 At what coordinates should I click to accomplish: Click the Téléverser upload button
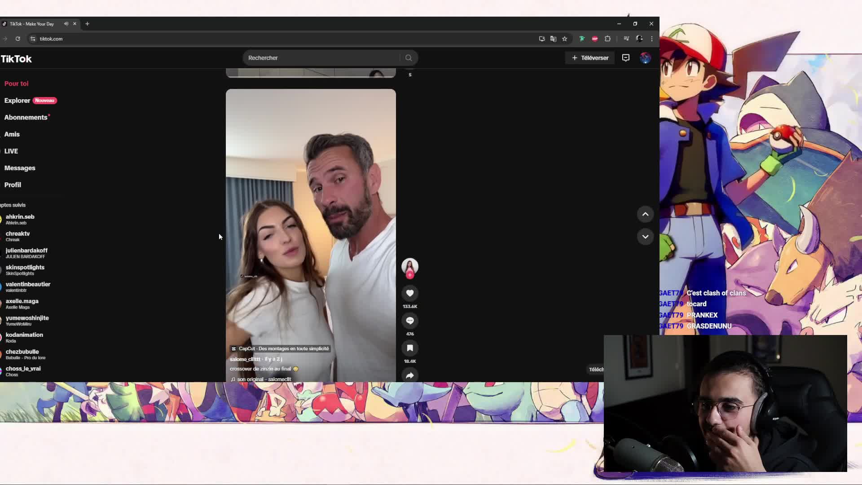[x=590, y=58]
